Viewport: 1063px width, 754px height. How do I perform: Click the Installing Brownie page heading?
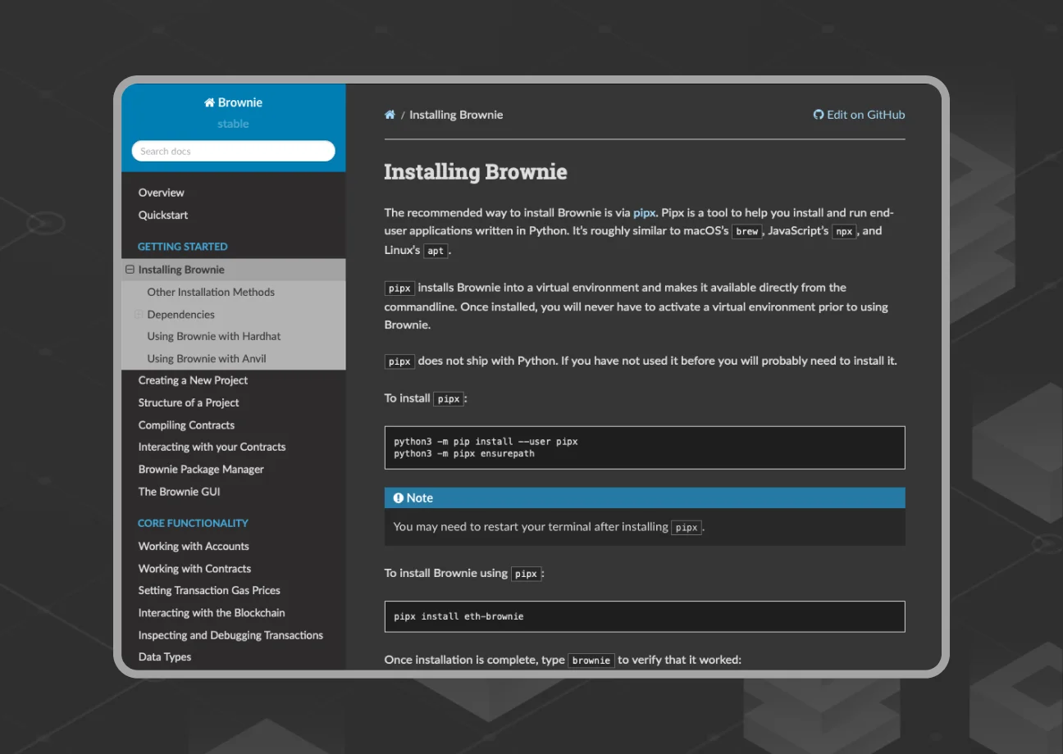[x=476, y=171]
